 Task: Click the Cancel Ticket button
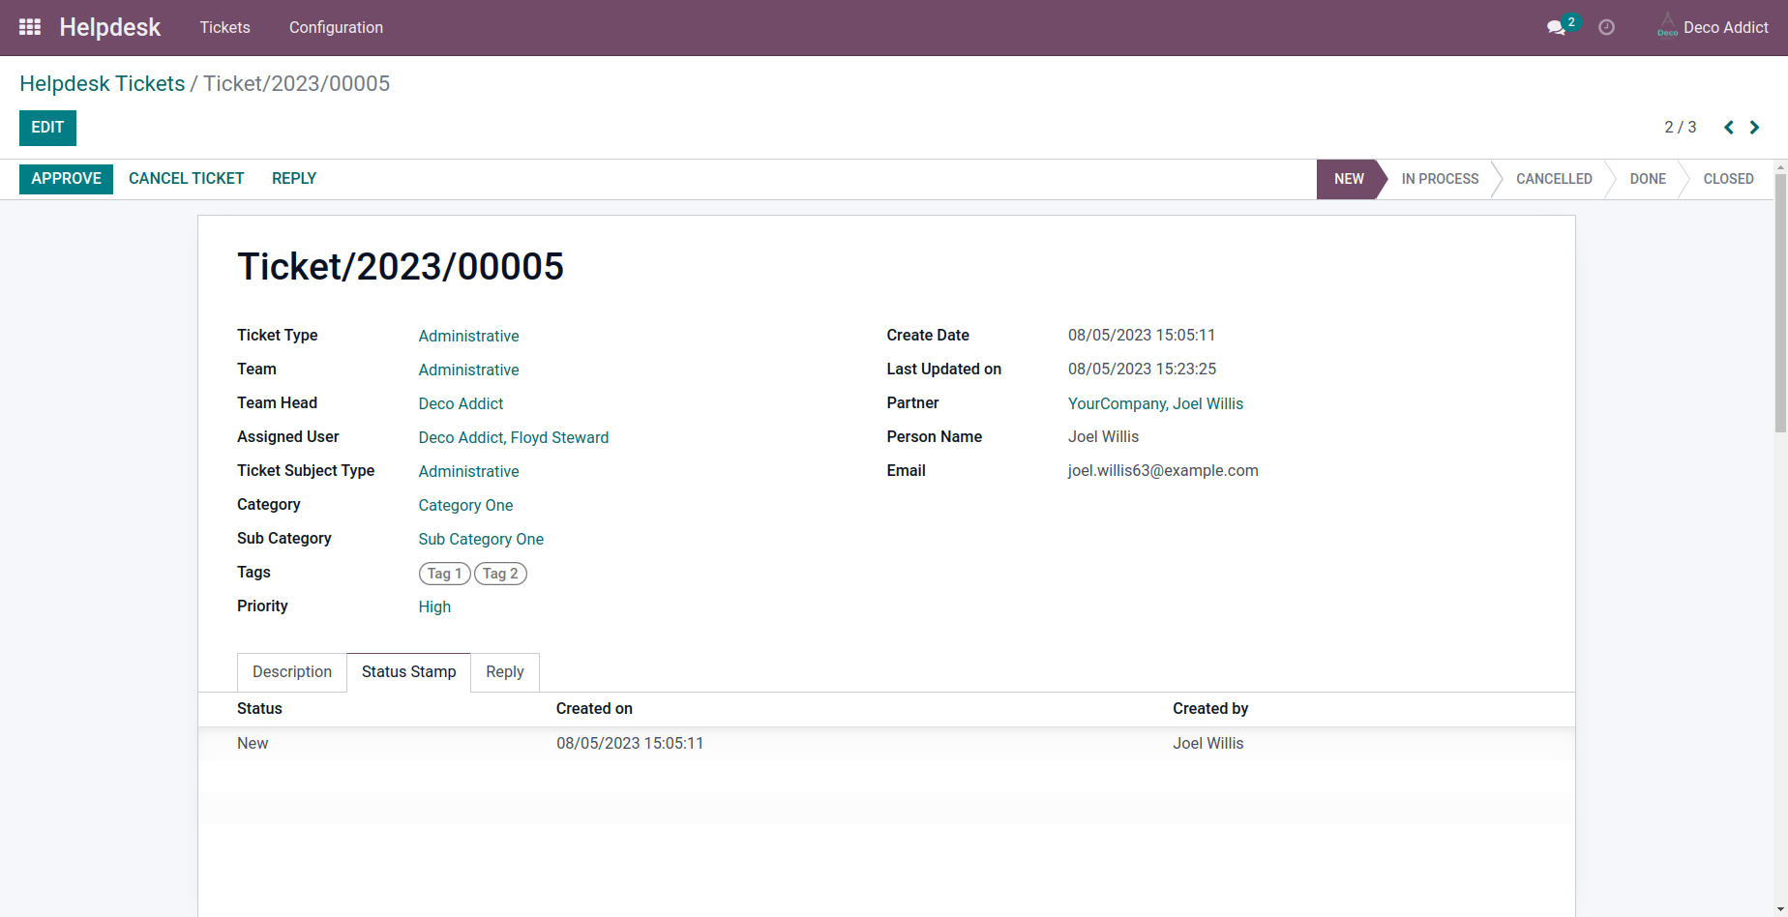click(x=186, y=179)
